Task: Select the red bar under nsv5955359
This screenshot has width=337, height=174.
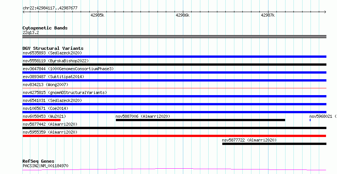Action: tap(174, 136)
